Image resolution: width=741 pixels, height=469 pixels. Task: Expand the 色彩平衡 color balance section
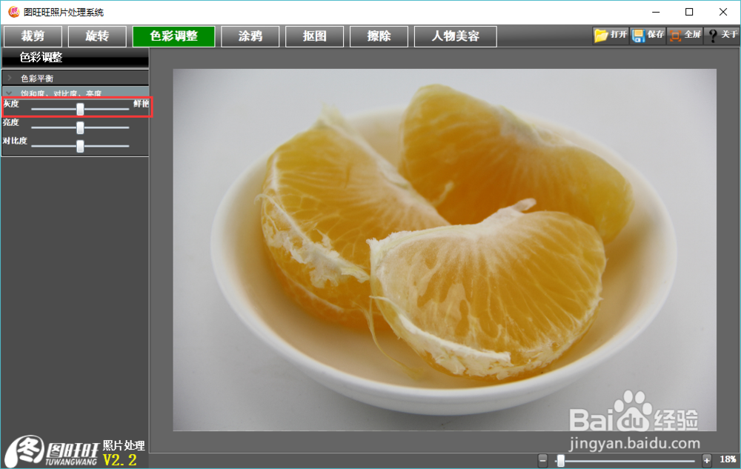click(76, 78)
